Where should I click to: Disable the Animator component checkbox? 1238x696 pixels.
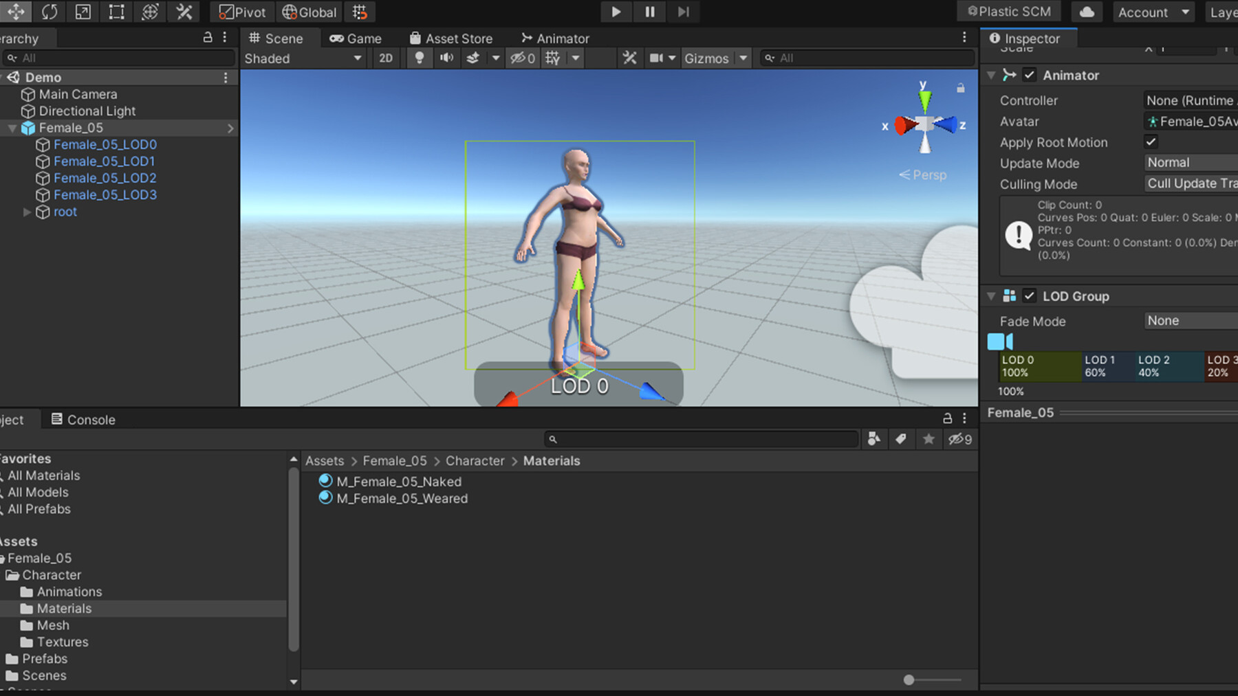pos(1030,75)
